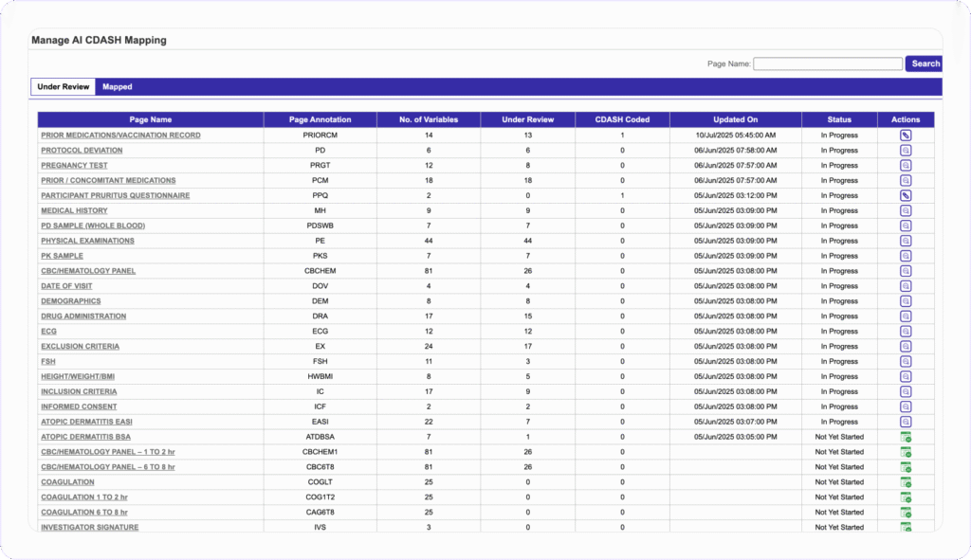
Task: Click the review icon for INFORMED CONSENT
Action: pos(905,406)
